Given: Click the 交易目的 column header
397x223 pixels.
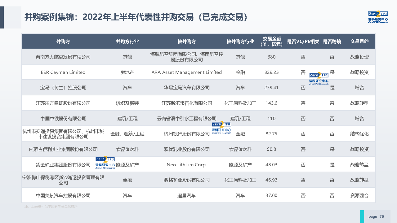Looking at the screenshot, I should click(x=359, y=42).
